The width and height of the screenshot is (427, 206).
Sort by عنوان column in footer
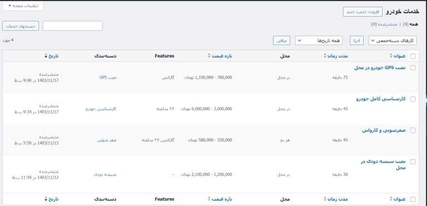(x=398, y=199)
